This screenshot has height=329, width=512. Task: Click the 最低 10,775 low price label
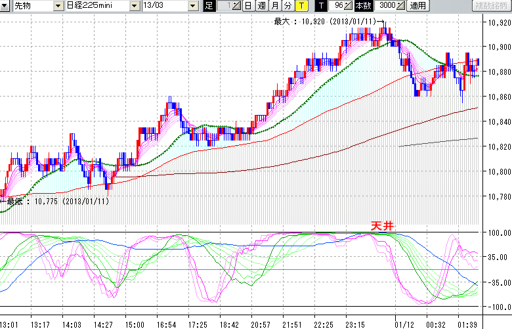[x=58, y=202]
